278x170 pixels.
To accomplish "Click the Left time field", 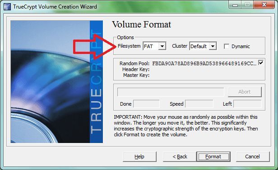I will (x=247, y=104).
